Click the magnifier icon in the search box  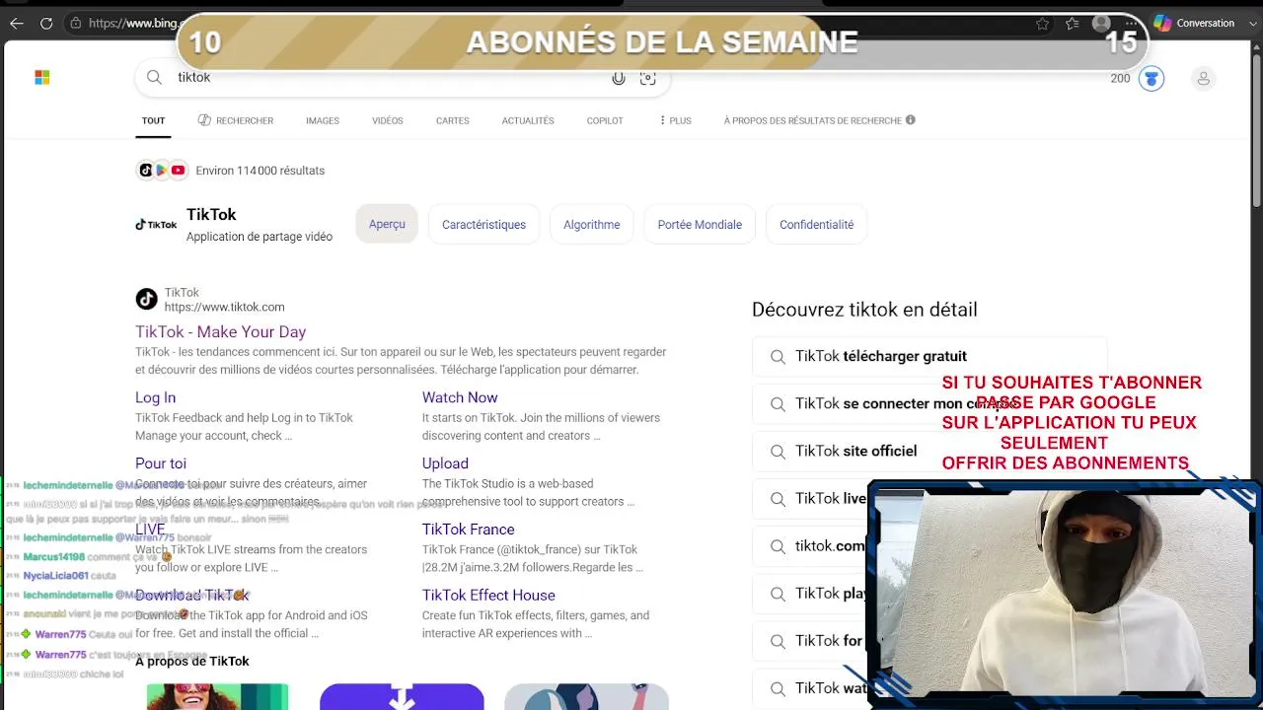pos(154,77)
